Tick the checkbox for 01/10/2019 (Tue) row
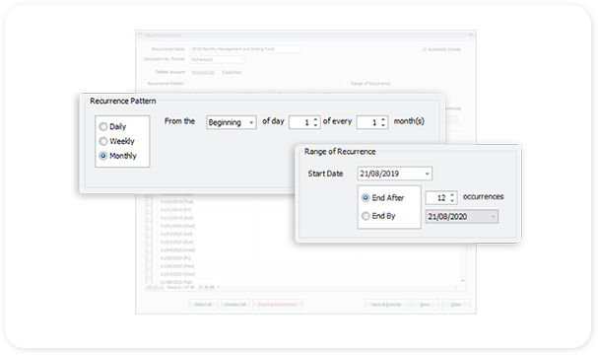 pyautogui.click(x=149, y=201)
